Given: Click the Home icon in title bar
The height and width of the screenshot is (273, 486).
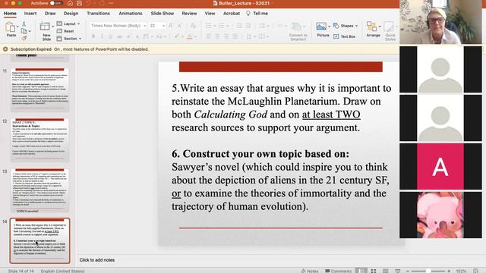Looking at the screenshot, I should pos(70,3).
